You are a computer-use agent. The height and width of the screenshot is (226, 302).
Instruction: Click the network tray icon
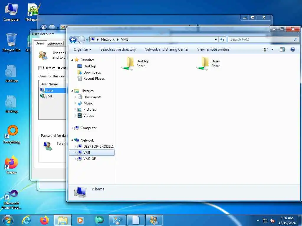[265, 221]
